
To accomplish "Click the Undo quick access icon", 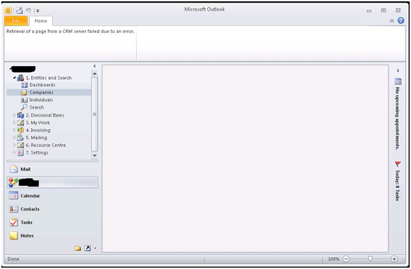I will 28,11.
